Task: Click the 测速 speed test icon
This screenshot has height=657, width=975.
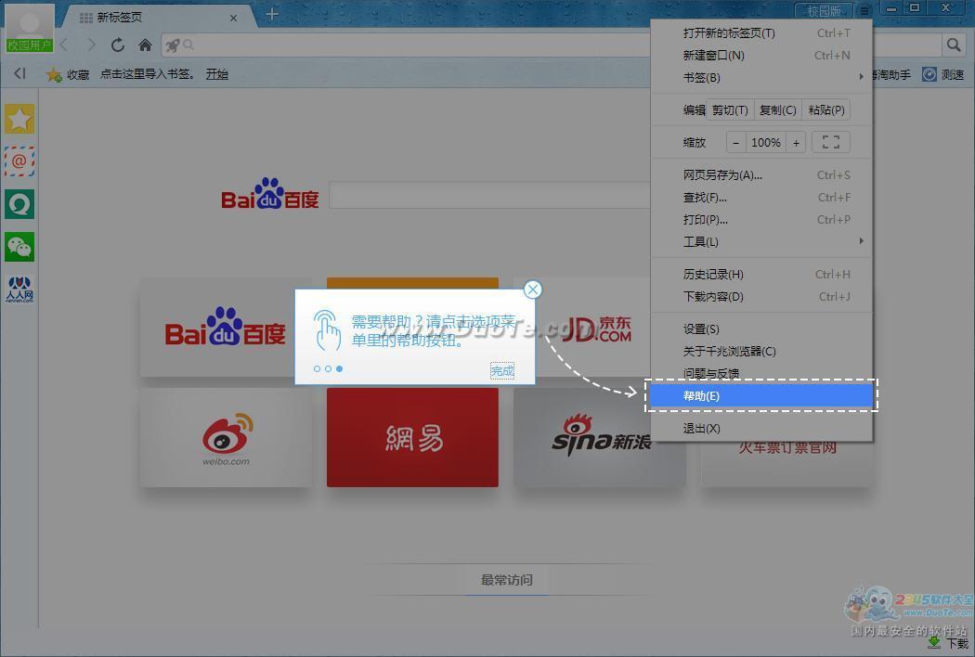Action: tap(929, 74)
